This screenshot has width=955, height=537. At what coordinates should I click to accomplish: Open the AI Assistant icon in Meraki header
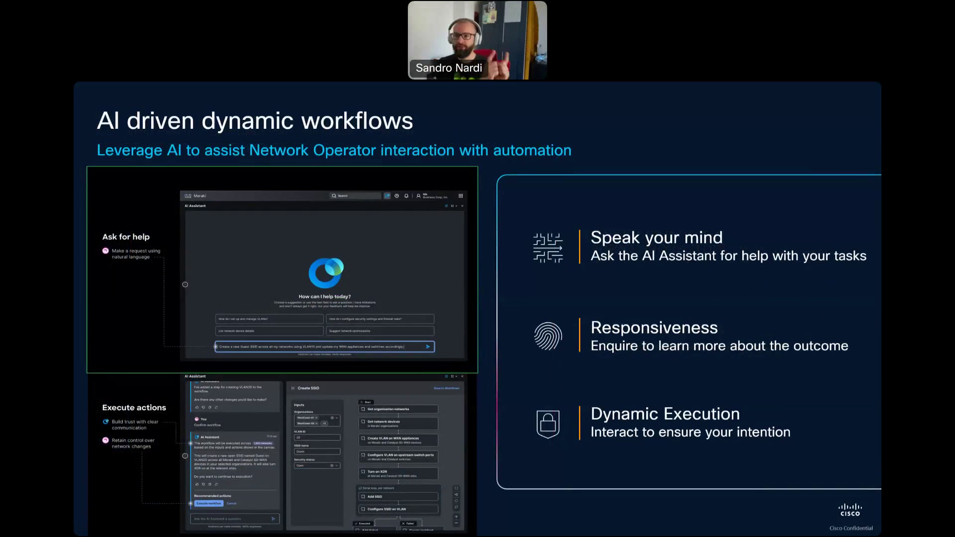point(387,196)
